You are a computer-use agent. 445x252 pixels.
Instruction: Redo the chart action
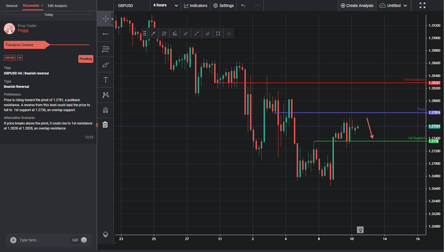pyautogui.click(x=256, y=6)
